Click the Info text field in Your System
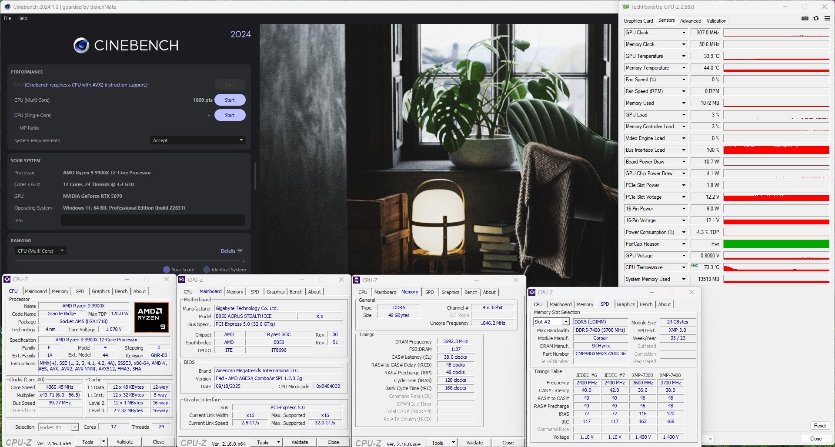Screen dimensions: 835x447 click(x=153, y=220)
